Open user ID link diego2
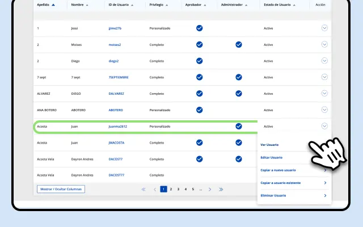The width and height of the screenshot is (363, 227). click(113, 61)
